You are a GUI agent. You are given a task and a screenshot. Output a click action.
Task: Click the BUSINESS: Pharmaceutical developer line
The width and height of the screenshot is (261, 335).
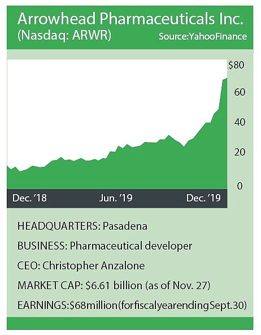coord(105,246)
